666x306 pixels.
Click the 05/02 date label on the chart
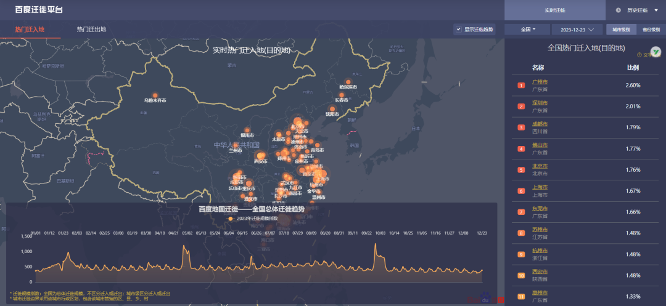coord(187,233)
